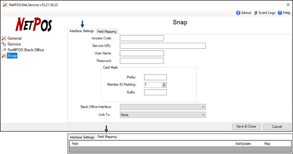Select Field Mapping tab in lower inset
293x154 pixels.
click(x=107, y=137)
